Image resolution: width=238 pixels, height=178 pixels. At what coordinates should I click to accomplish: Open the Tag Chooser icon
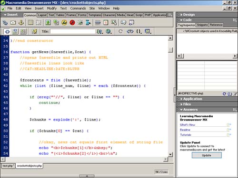(131, 23)
